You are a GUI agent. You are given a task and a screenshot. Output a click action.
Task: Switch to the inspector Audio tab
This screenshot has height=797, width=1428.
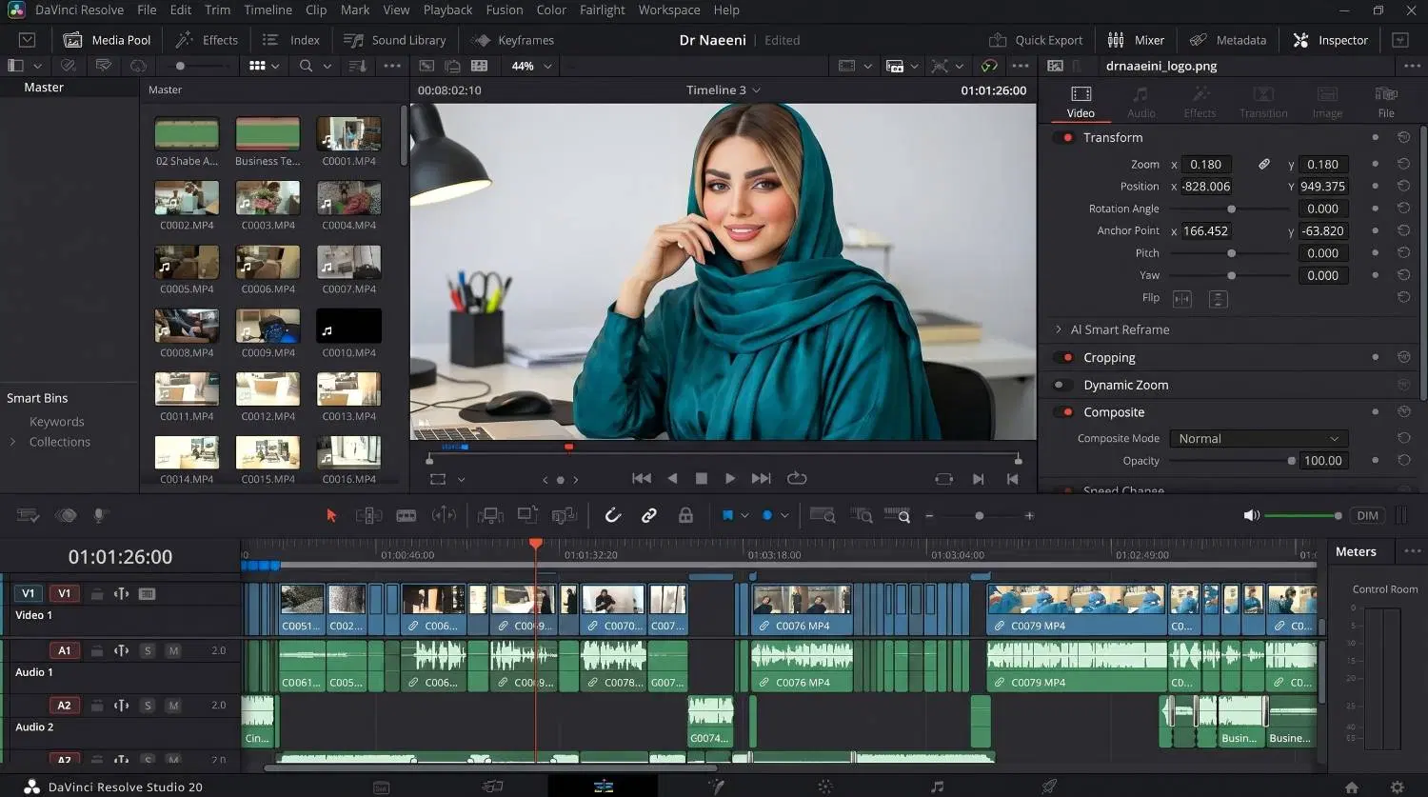(x=1140, y=102)
